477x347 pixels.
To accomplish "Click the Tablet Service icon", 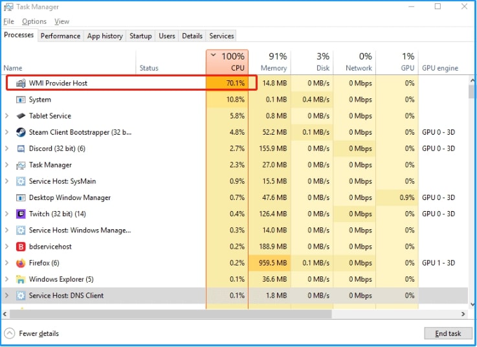I will (x=20, y=116).
